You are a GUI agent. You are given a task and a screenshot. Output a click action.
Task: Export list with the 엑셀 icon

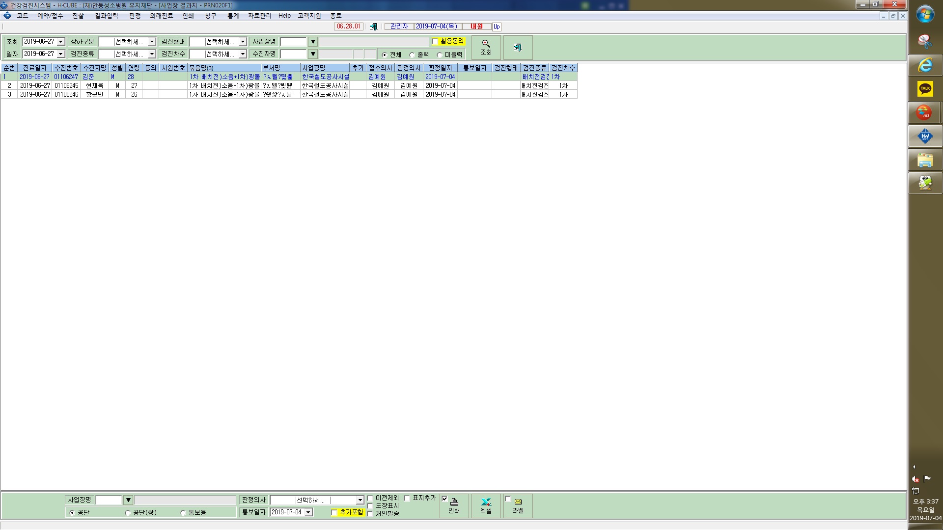486,506
